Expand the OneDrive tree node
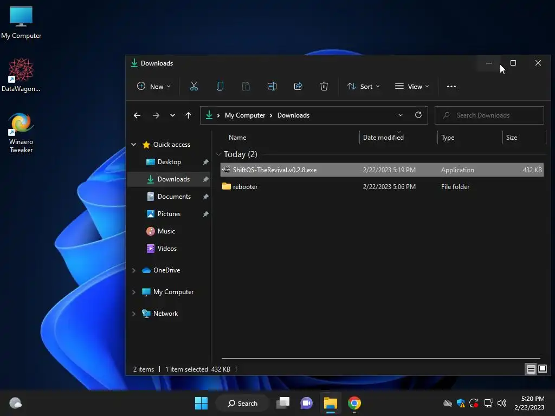Viewport: 555px width, 416px height. 134,270
